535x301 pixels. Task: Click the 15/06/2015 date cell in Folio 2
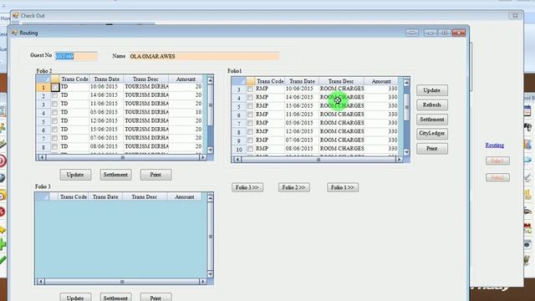click(106, 130)
